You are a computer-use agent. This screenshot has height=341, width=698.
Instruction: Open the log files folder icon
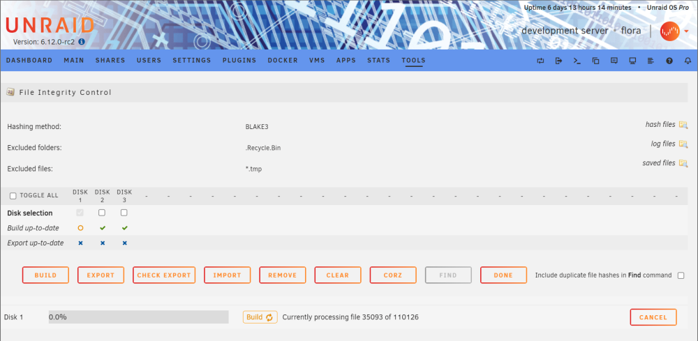tap(683, 144)
